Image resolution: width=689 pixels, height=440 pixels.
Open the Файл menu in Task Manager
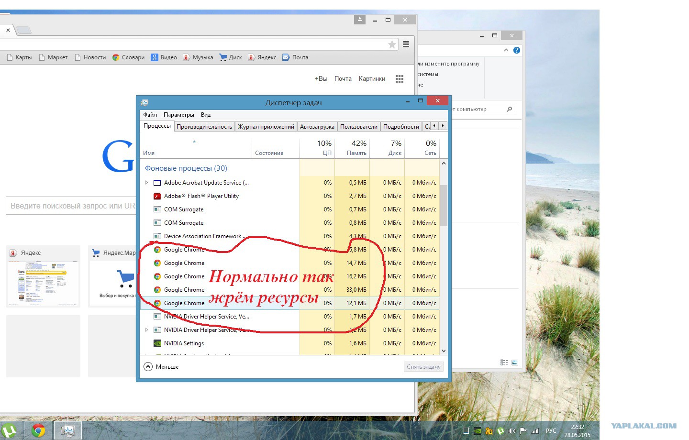pyautogui.click(x=150, y=115)
